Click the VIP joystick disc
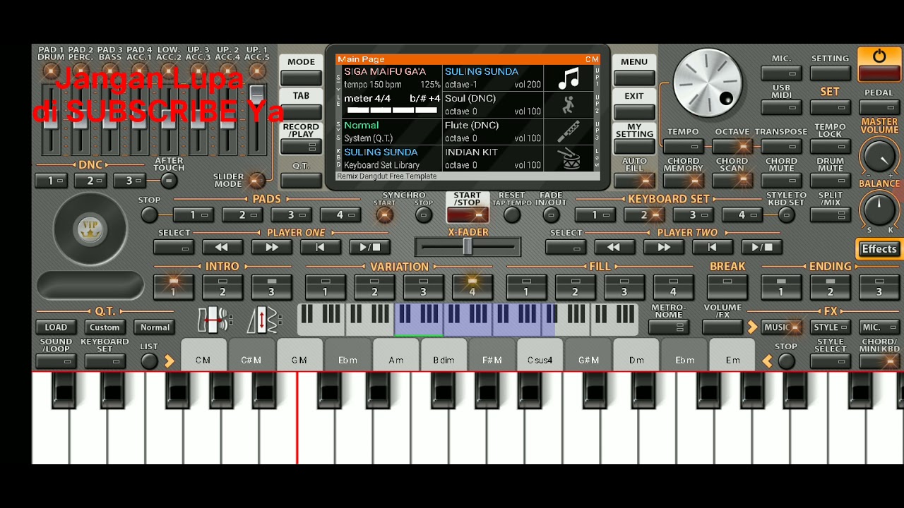 (x=90, y=229)
